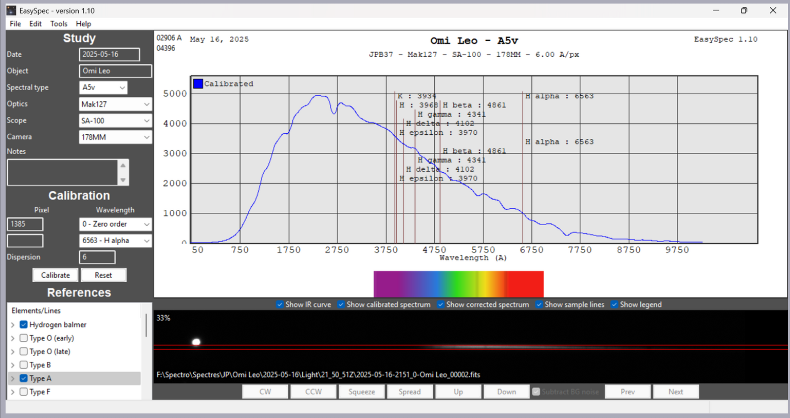Click the Squeeze button
Image resolution: width=790 pixels, height=418 pixels.
pos(362,392)
